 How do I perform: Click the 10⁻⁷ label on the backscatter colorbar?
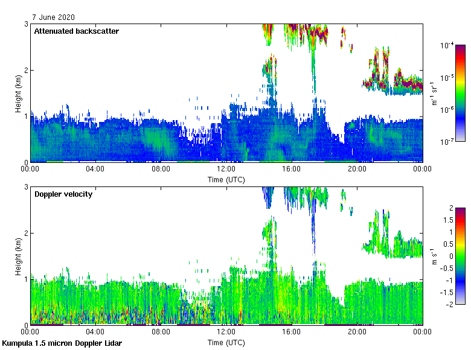[x=447, y=142]
